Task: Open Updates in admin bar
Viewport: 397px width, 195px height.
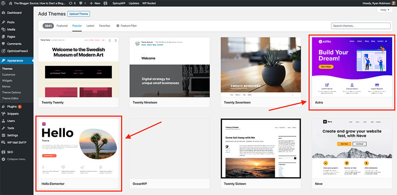Action: (x=134, y=3)
